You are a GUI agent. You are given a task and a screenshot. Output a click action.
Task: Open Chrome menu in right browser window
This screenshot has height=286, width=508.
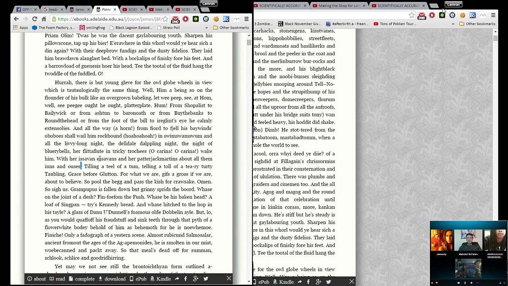pyautogui.click(x=493, y=15)
